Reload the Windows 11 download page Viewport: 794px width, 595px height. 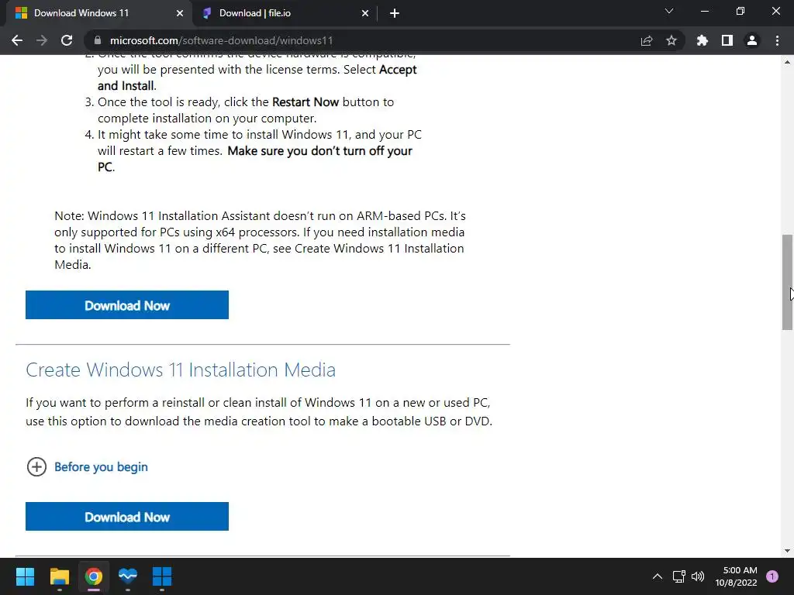67,40
